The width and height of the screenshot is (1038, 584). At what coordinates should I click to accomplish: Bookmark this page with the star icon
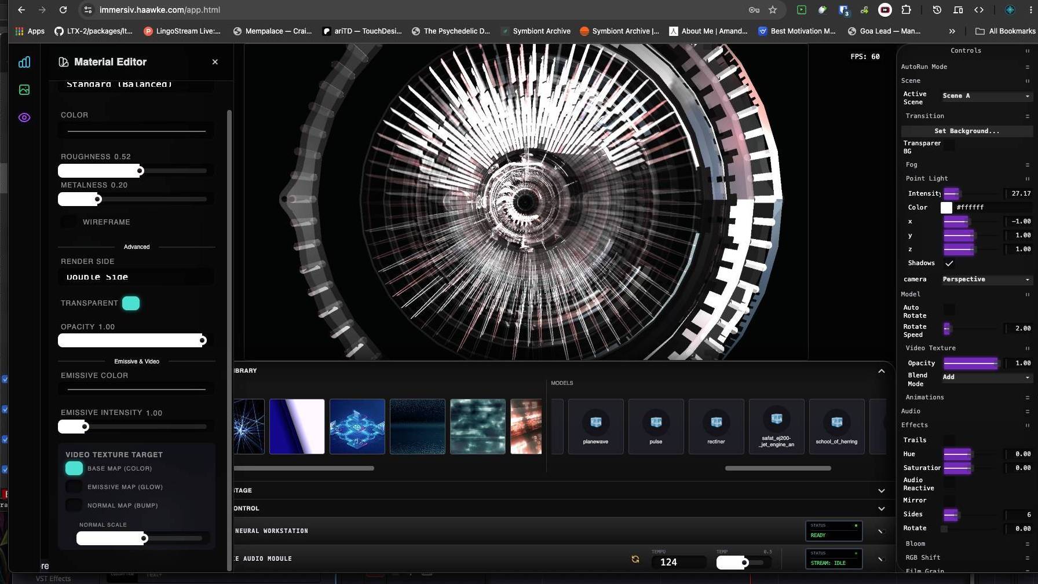tap(773, 10)
